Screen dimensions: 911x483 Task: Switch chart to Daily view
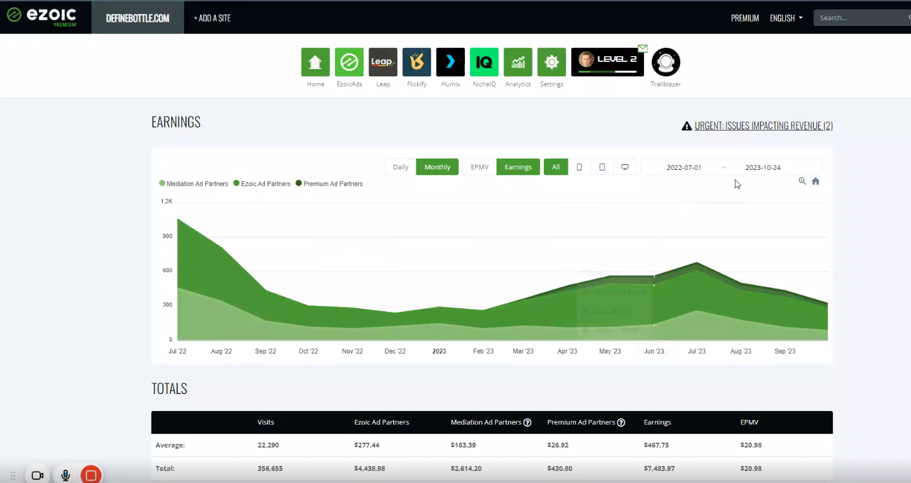[401, 167]
